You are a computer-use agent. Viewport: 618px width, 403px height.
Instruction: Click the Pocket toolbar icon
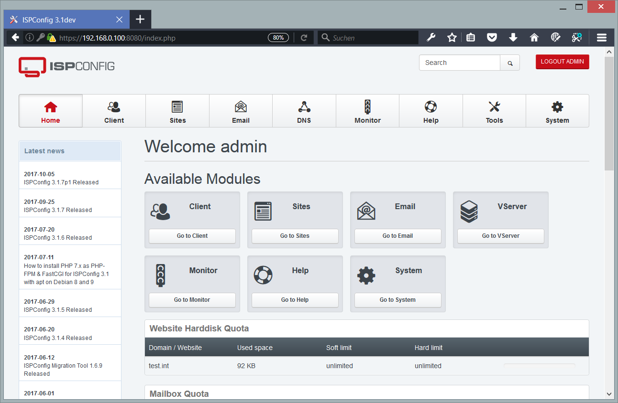[492, 37]
